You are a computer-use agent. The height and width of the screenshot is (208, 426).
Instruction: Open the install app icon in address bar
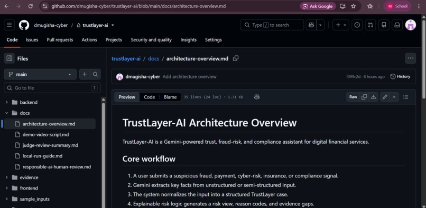click(x=343, y=6)
